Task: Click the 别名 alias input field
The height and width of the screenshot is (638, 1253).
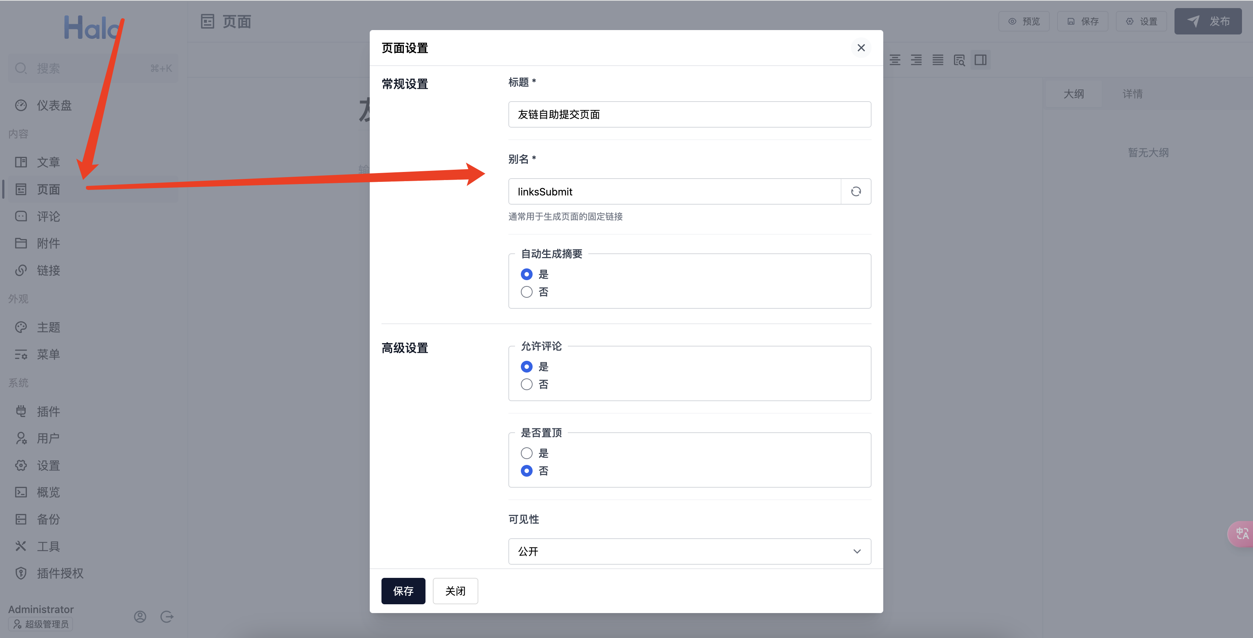Action: 674,192
